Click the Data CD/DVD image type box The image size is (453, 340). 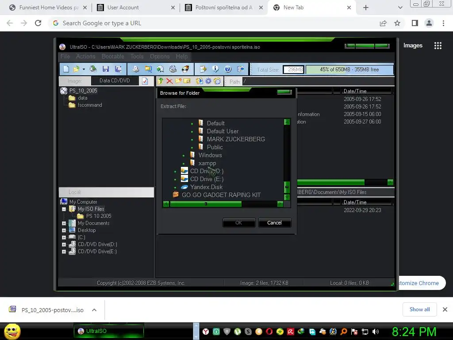[x=115, y=81]
